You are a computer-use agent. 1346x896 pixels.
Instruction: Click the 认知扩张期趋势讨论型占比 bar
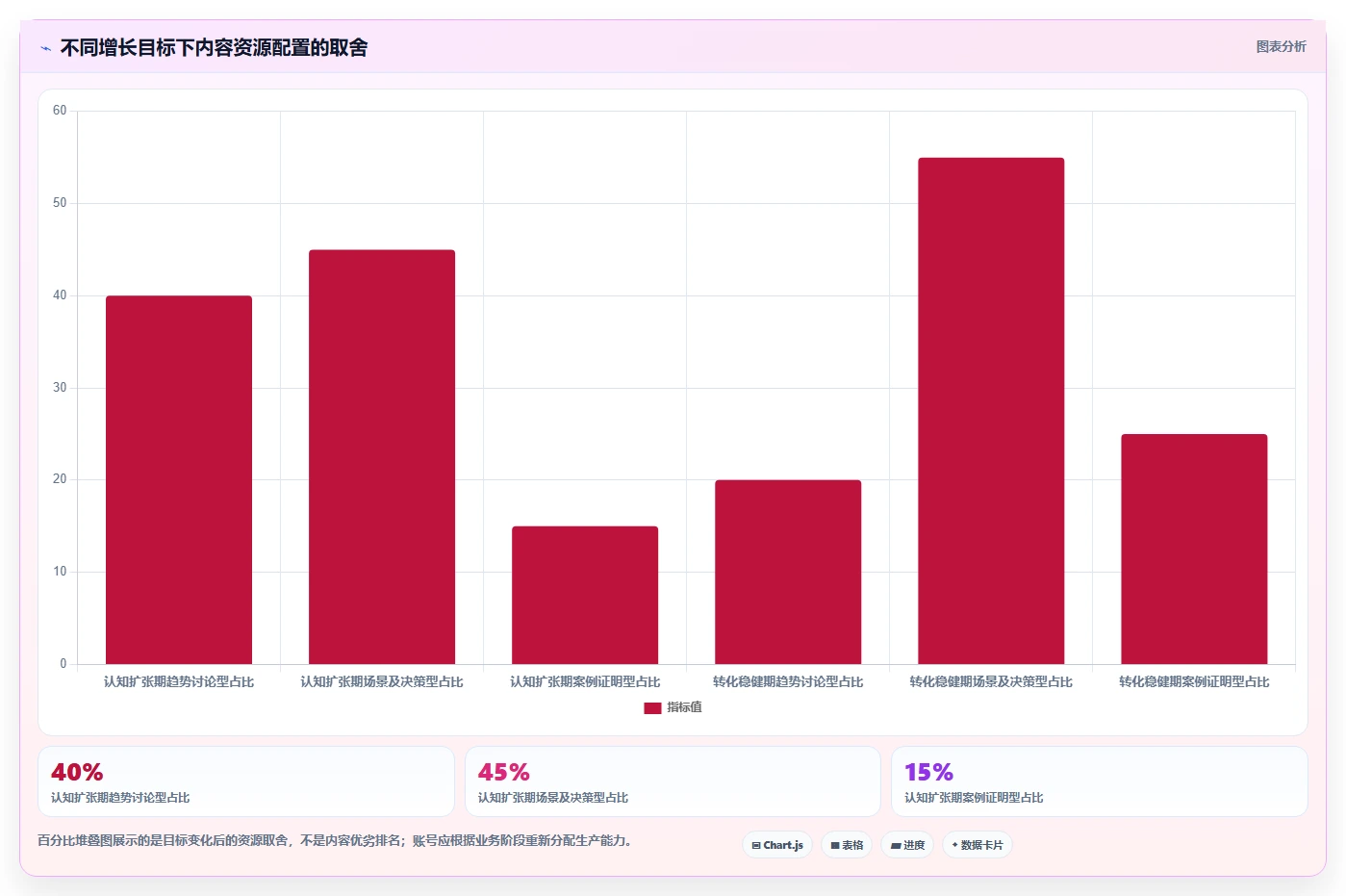[x=179, y=479]
